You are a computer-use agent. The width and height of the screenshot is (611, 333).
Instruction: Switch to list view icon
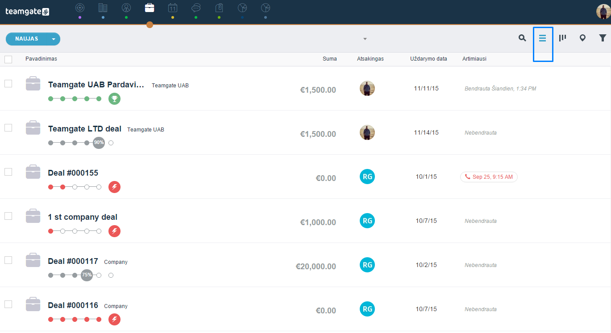[543, 38]
